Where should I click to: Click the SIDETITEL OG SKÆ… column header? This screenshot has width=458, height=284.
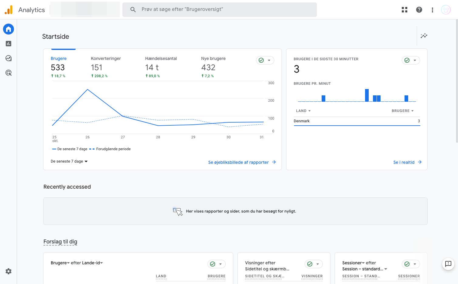[x=265, y=276]
